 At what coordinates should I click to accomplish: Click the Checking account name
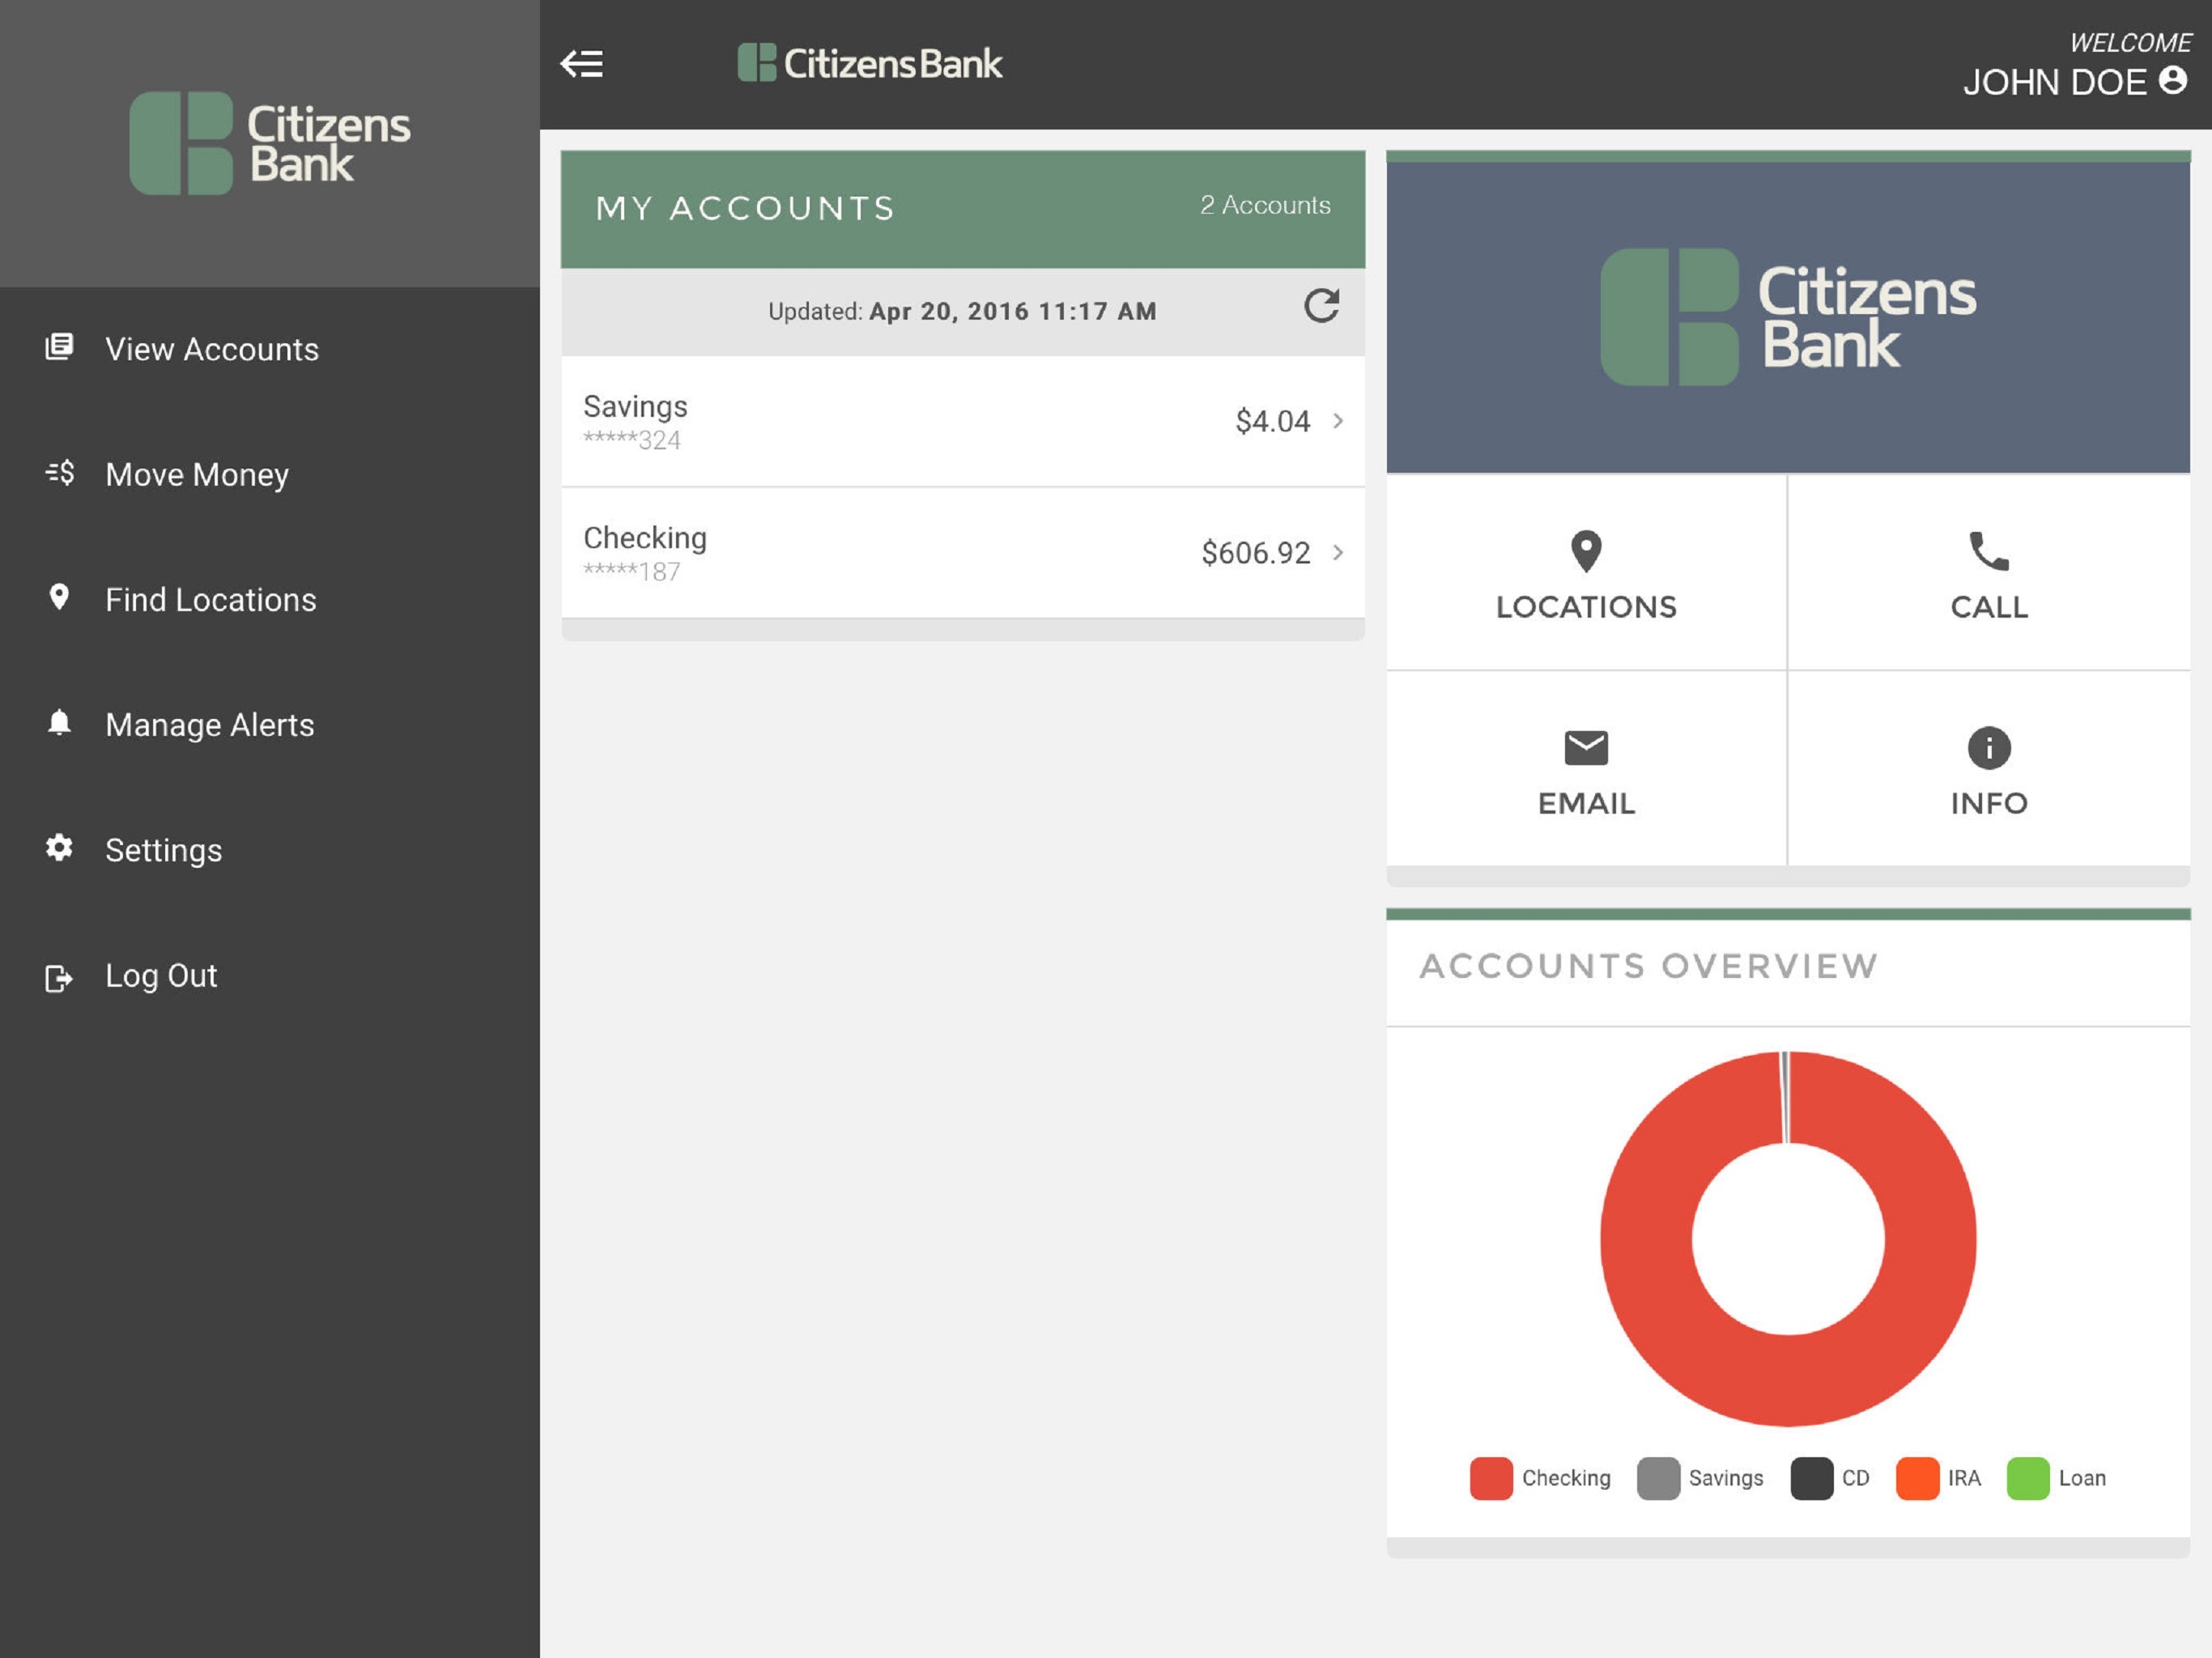645,538
